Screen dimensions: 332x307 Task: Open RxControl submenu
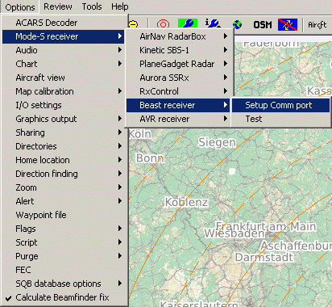pyautogui.click(x=178, y=91)
